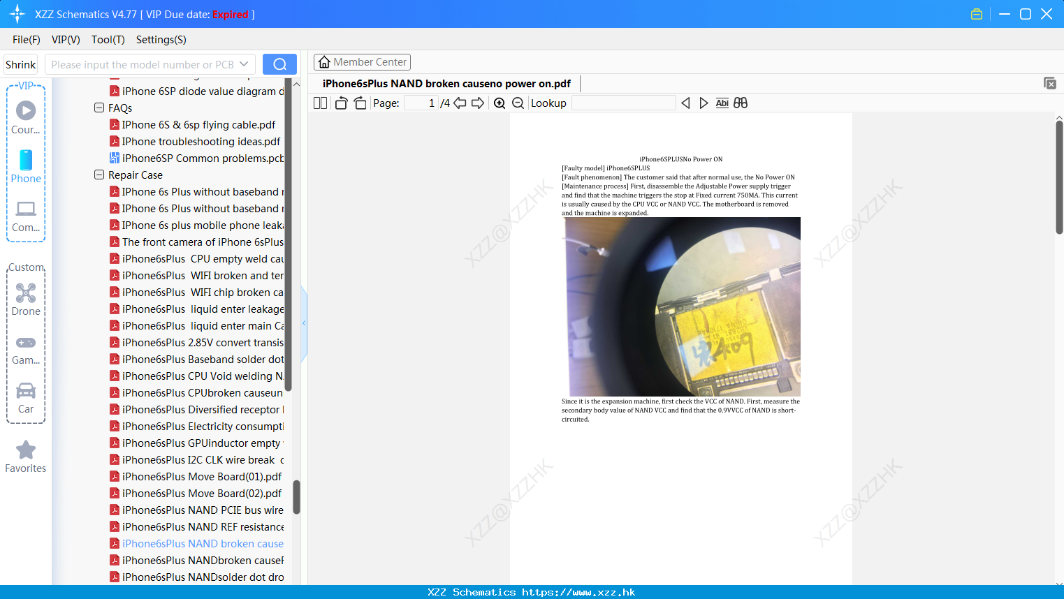
Task: Click the Abi text match icon
Action: coord(722,103)
